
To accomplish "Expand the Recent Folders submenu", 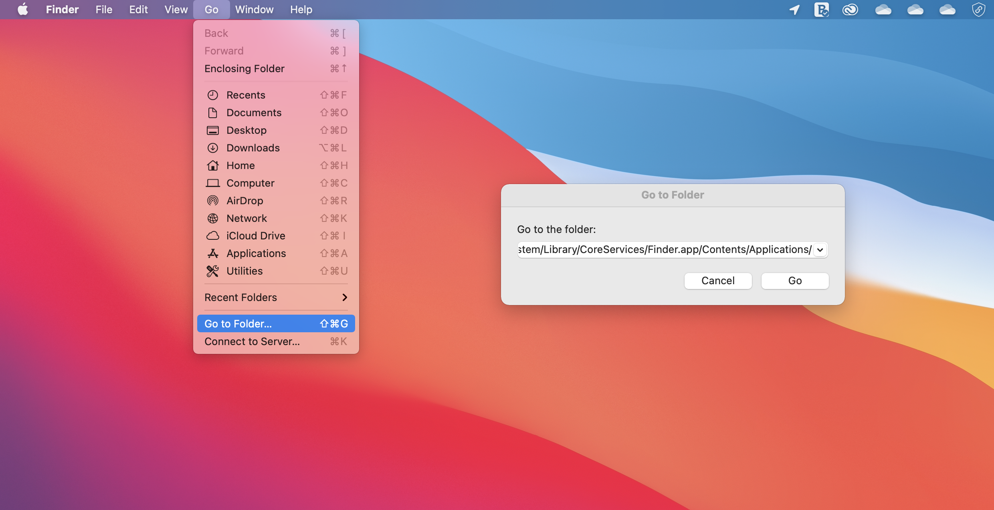I will [x=276, y=297].
